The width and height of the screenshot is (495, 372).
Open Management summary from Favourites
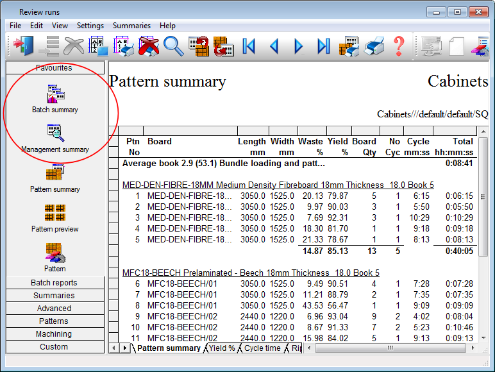click(x=55, y=139)
